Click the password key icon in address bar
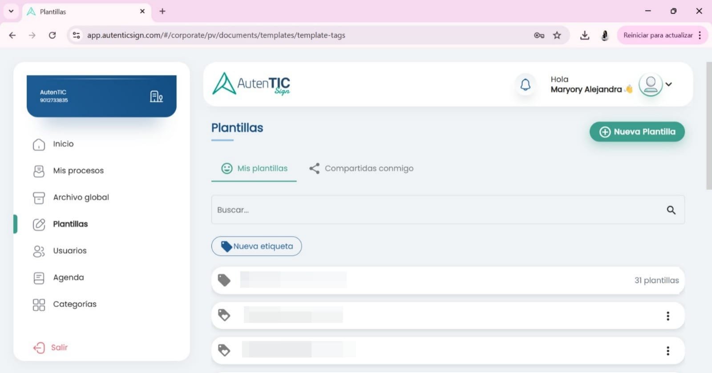The image size is (712, 373). tap(539, 35)
